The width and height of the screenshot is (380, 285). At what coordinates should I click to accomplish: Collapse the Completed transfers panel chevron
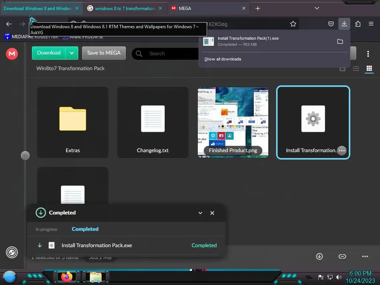tap(200, 213)
